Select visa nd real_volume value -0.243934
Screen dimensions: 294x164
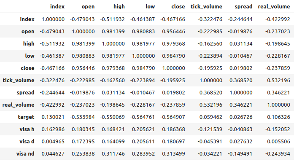tap(278, 154)
